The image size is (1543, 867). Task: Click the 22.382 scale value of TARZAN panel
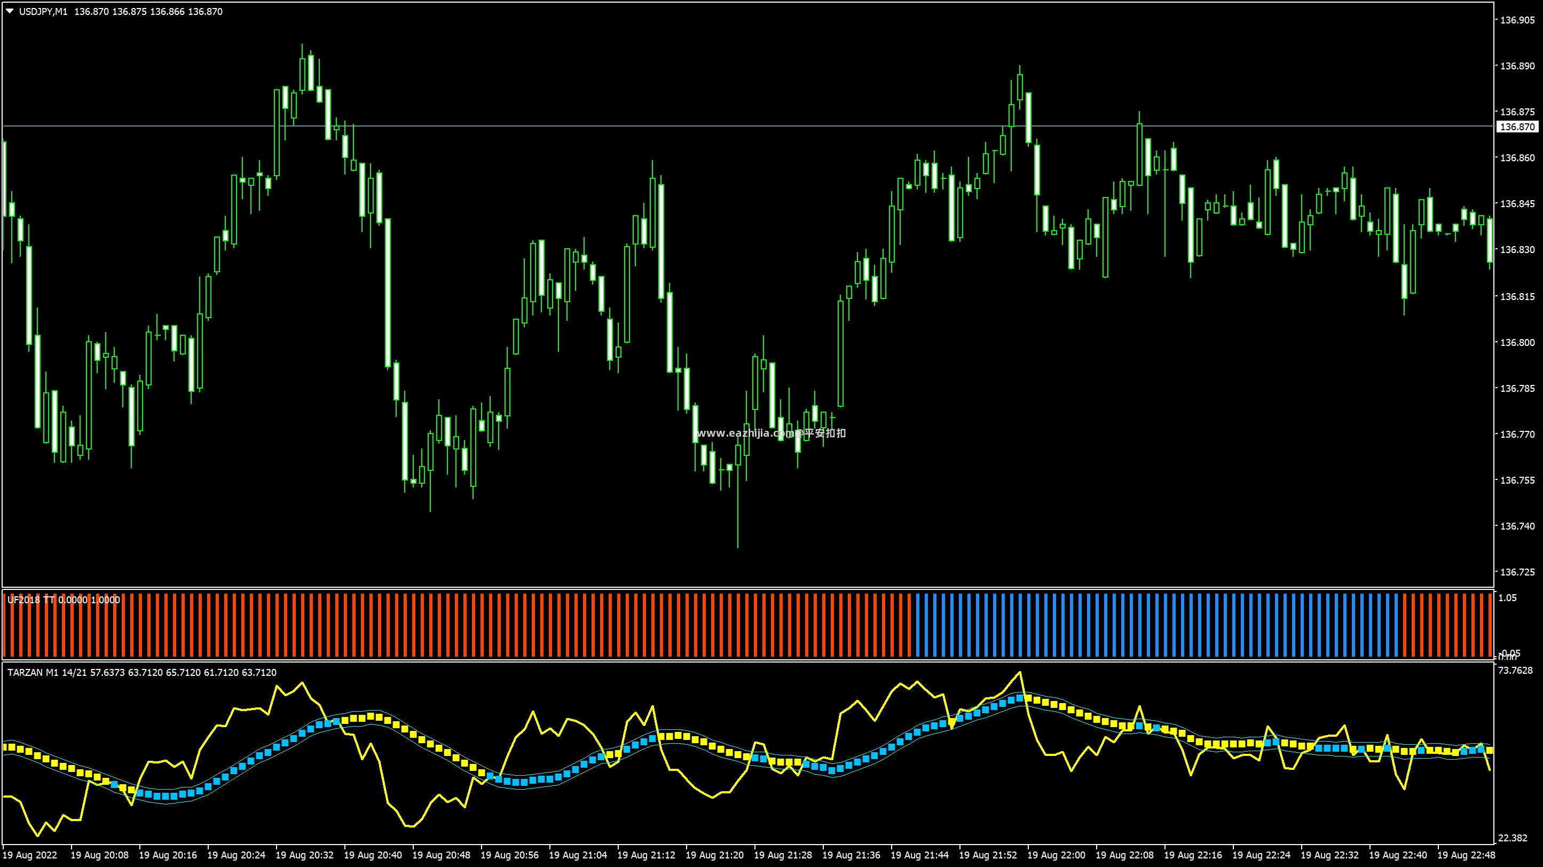pyautogui.click(x=1513, y=838)
